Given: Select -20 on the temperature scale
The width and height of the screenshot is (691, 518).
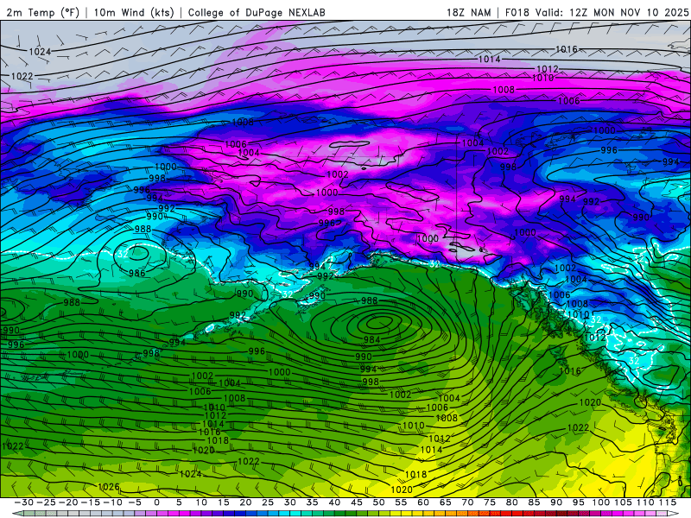Looking at the screenshot, I should pyautogui.click(x=69, y=502).
